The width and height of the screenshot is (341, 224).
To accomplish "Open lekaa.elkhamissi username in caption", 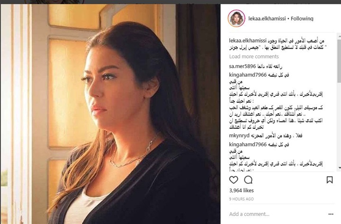I will [248, 41].
